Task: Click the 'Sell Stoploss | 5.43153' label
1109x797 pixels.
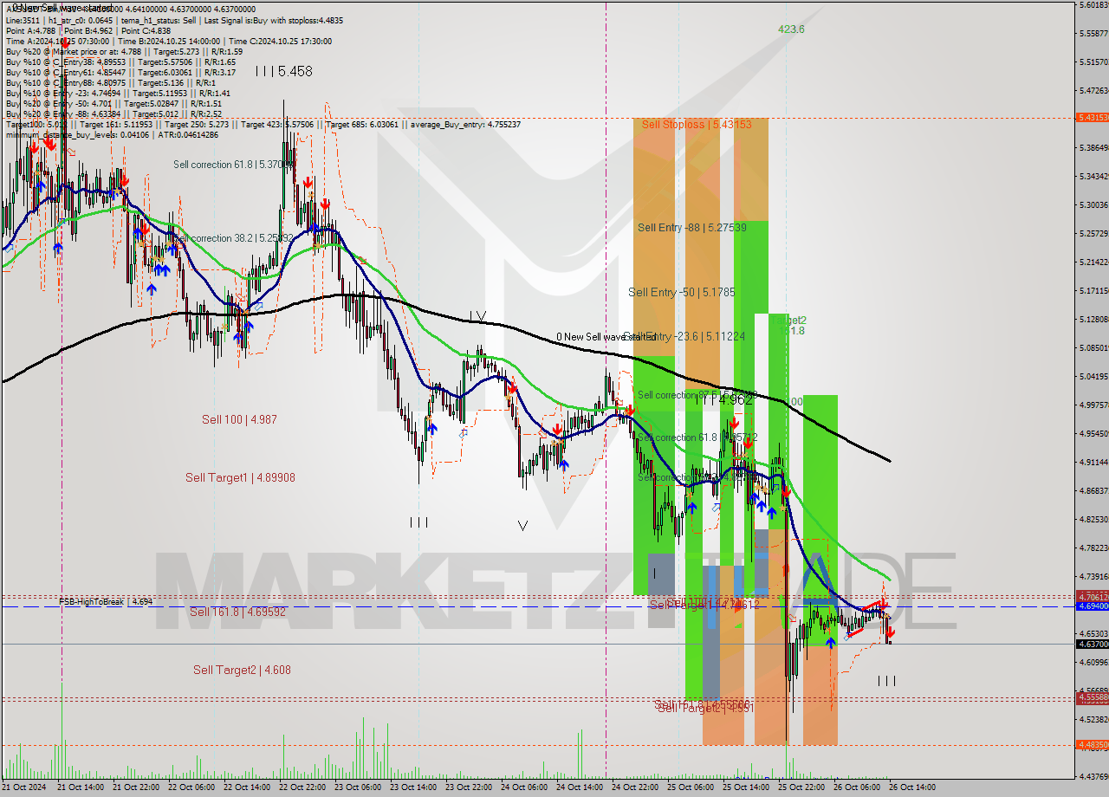Action: tap(696, 125)
